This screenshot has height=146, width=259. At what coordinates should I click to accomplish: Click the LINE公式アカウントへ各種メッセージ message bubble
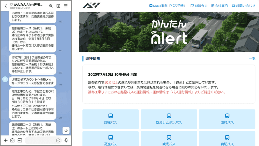pos(32,81)
